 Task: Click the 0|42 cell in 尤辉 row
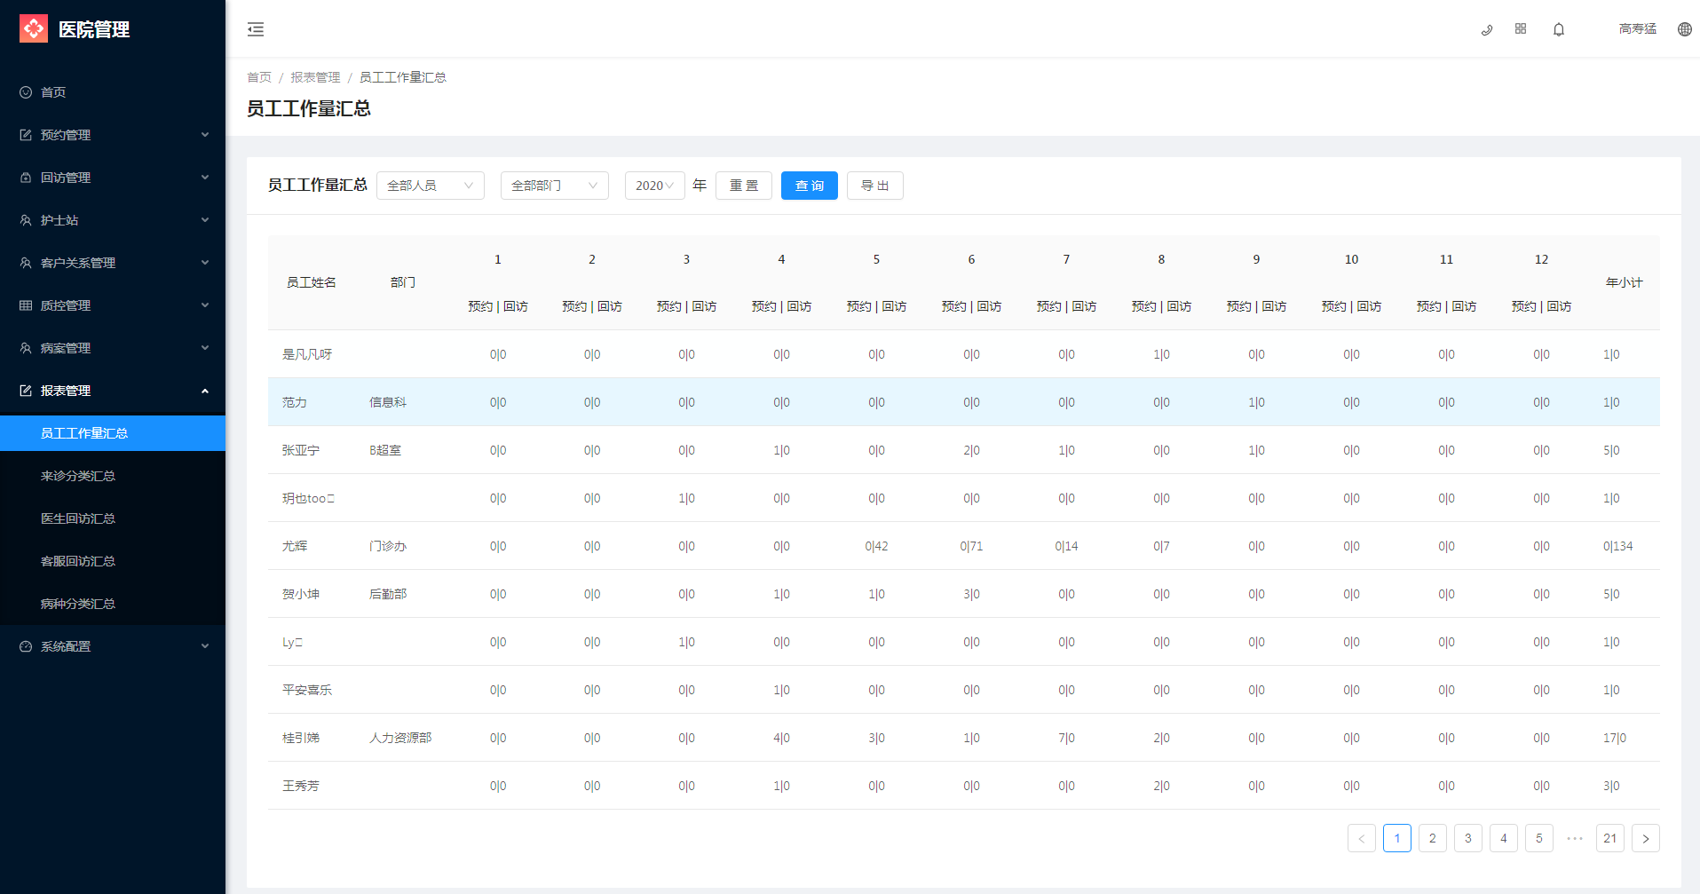click(x=876, y=546)
